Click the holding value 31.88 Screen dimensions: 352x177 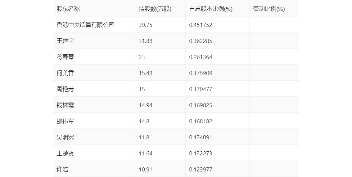146,41
